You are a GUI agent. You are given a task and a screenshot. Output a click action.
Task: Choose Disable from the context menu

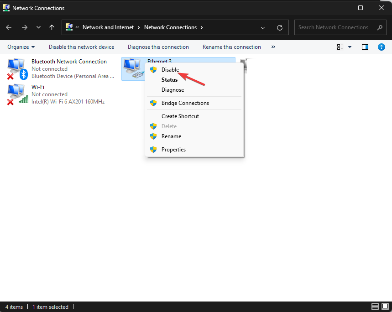click(170, 70)
